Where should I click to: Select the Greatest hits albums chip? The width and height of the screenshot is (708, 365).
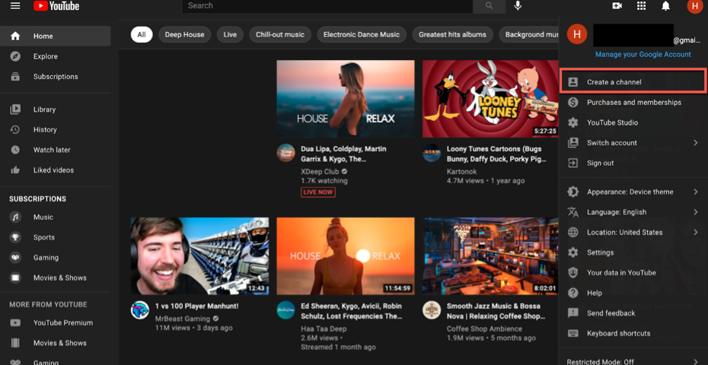452,35
